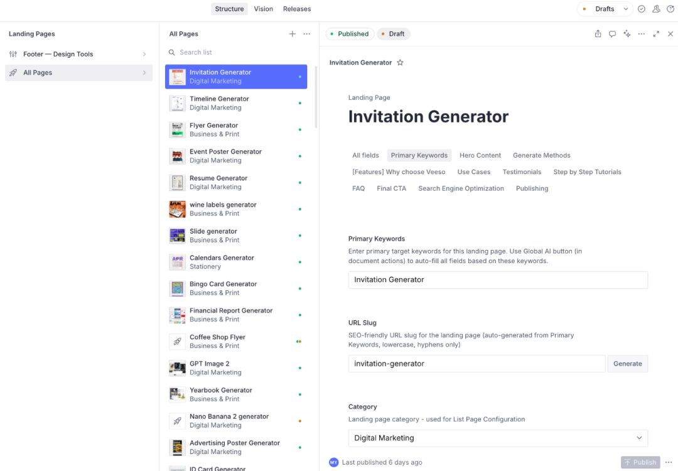Open Step by Step Tutorials tab
This screenshot has width=678, height=471.
587,172
